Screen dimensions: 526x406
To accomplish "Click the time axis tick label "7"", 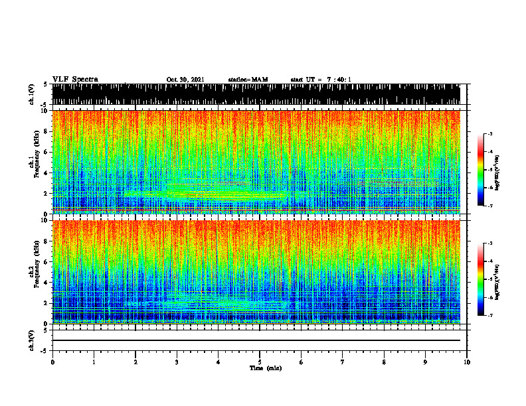I will click(x=343, y=362).
